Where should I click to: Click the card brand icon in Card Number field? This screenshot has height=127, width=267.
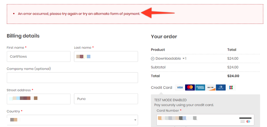pos(245,120)
